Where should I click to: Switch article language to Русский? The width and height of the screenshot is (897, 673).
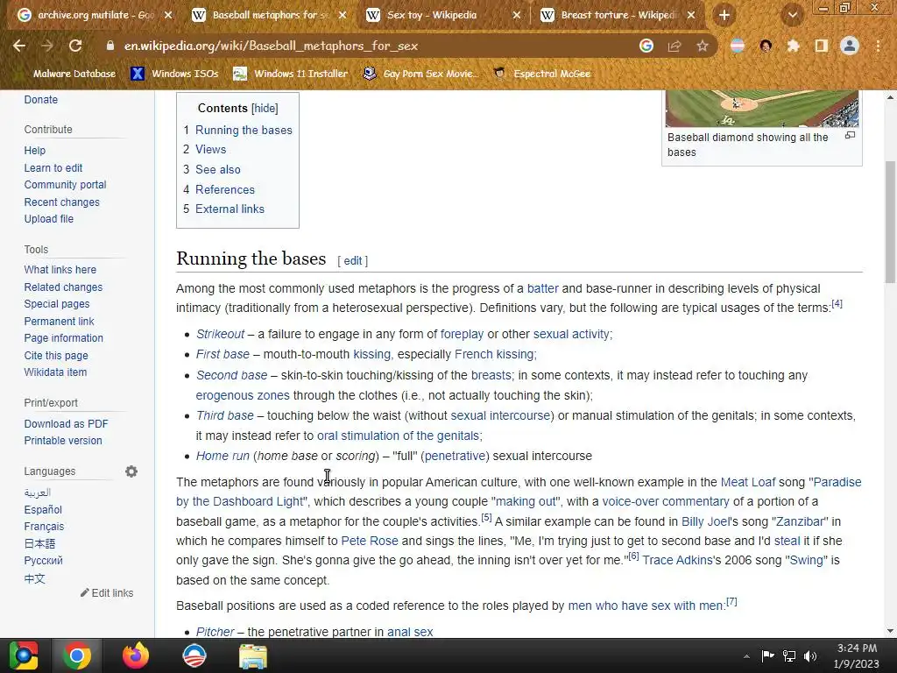click(x=44, y=560)
